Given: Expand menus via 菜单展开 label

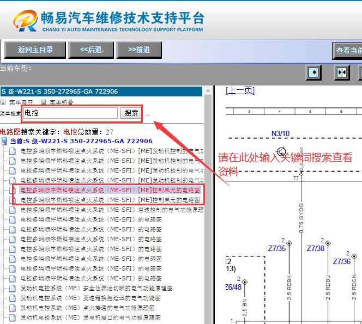Looking at the screenshot, I should click(21, 102).
